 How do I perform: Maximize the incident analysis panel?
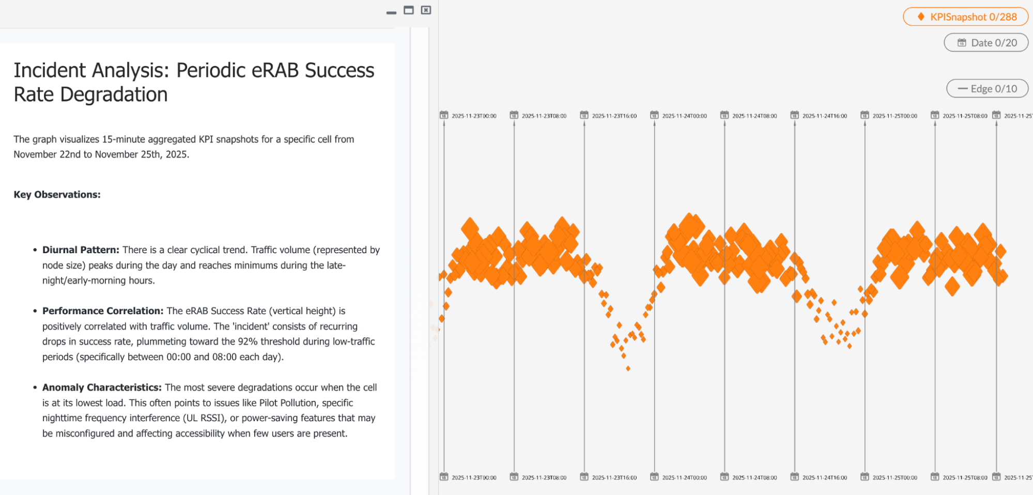click(x=409, y=10)
